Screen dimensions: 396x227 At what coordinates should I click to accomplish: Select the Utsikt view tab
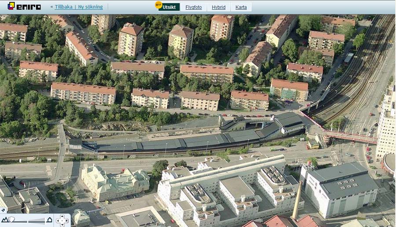[x=169, y=7]
